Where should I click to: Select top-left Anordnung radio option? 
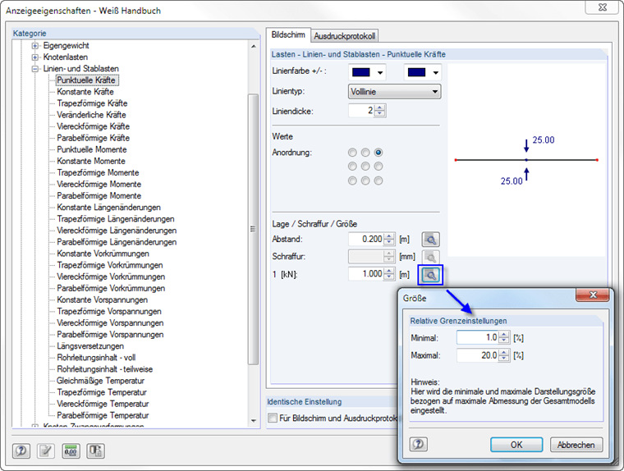[x=352, y=153]
